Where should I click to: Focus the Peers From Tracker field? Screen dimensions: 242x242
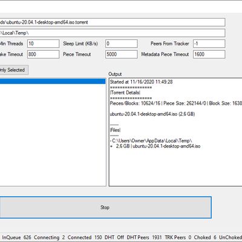click(x=209, y=44)
